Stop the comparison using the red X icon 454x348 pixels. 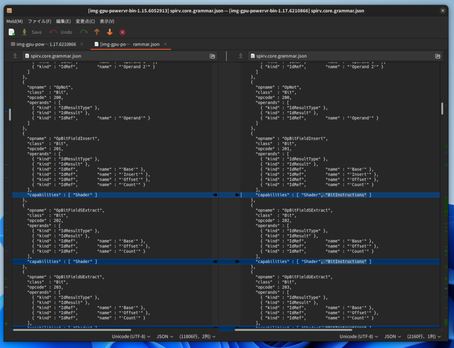pyautogui.click(x=122, y=32)
